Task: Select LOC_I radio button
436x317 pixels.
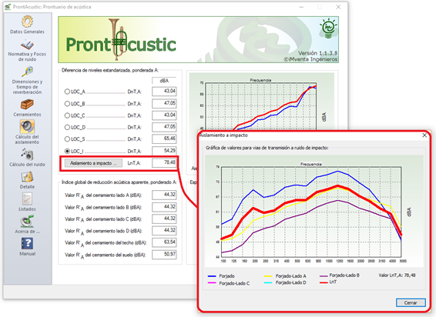Action: tap(67, 151)
